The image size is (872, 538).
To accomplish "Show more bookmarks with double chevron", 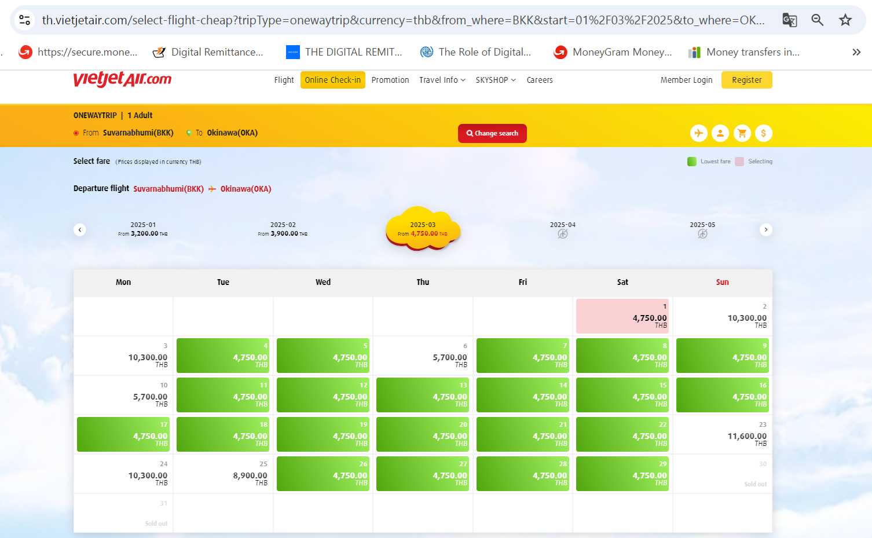I will coord(856,52).
